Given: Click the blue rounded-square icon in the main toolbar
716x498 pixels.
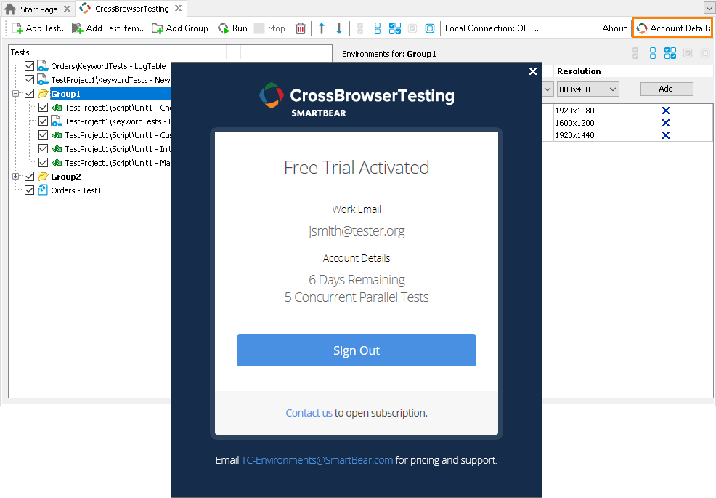Looking at the screenshot, I should point(430,28).
